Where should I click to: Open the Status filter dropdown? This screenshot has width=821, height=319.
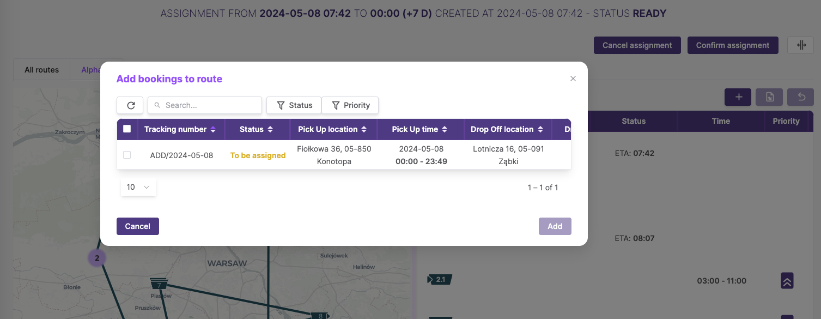pyautogui.click(x=294, y=105)
